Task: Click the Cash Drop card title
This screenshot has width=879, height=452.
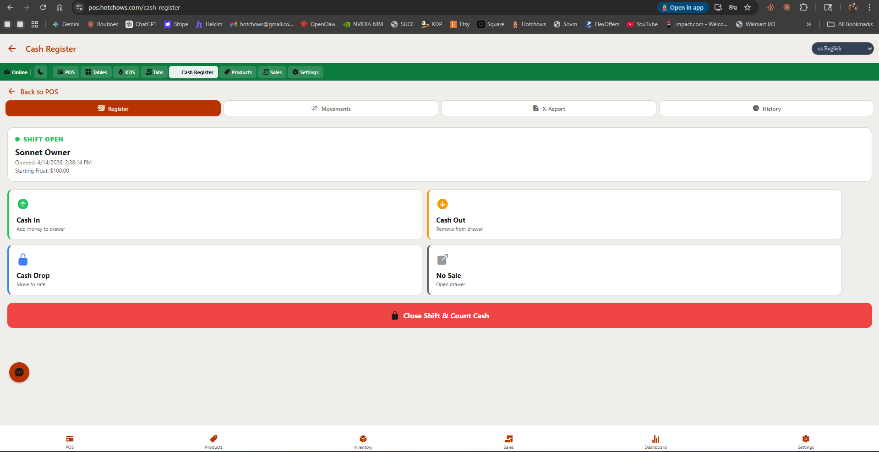Action: tap(33, 276)
